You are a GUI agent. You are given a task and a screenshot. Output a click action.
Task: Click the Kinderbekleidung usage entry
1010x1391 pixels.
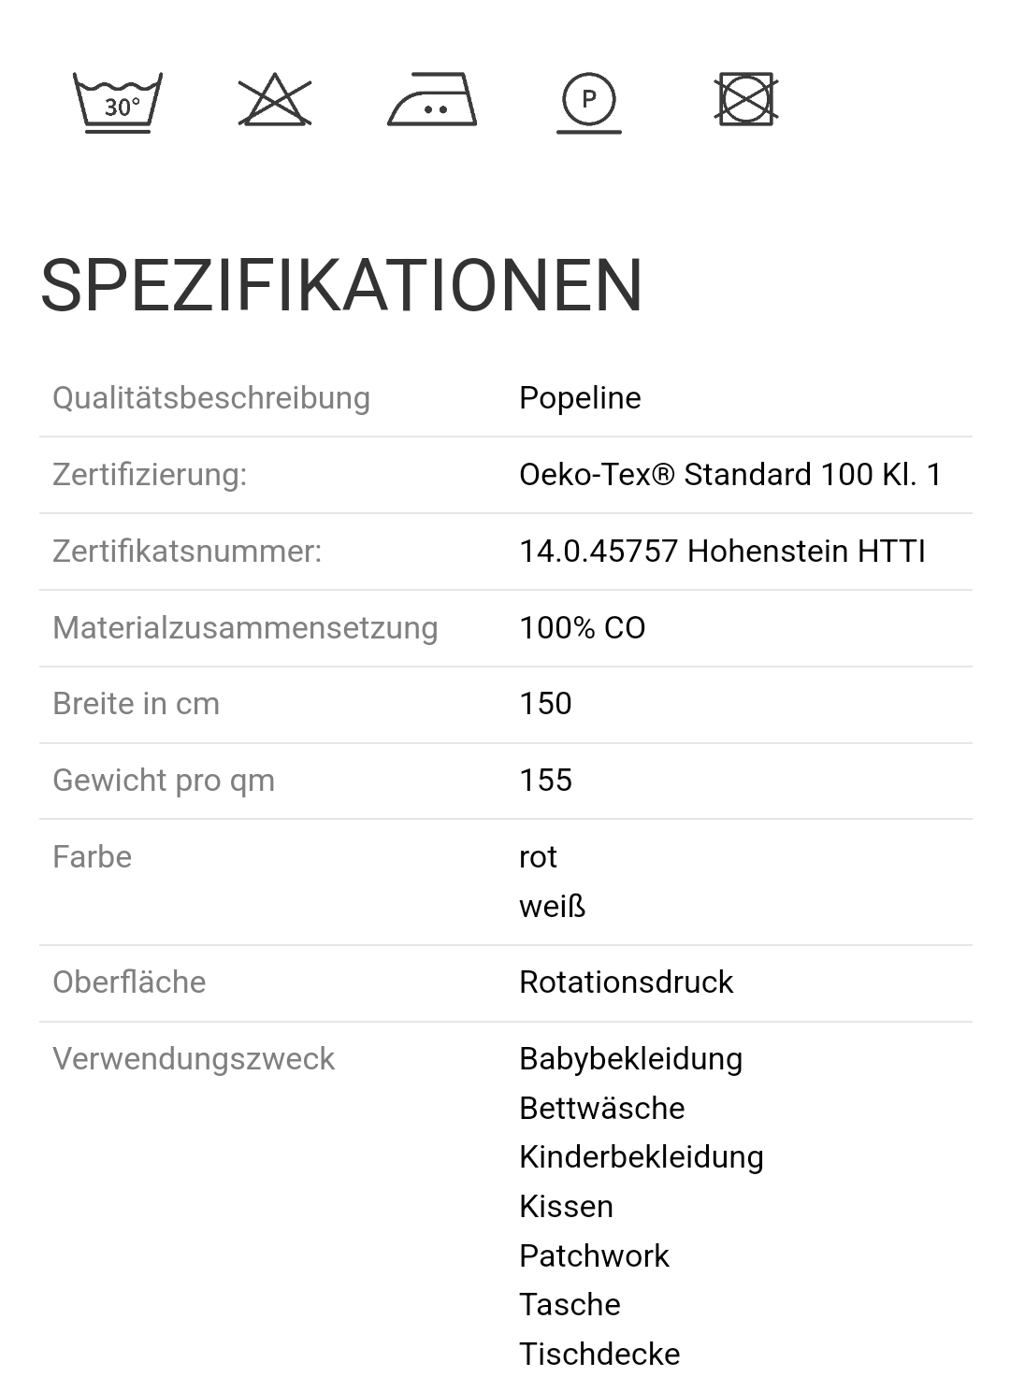[641, 1157]
